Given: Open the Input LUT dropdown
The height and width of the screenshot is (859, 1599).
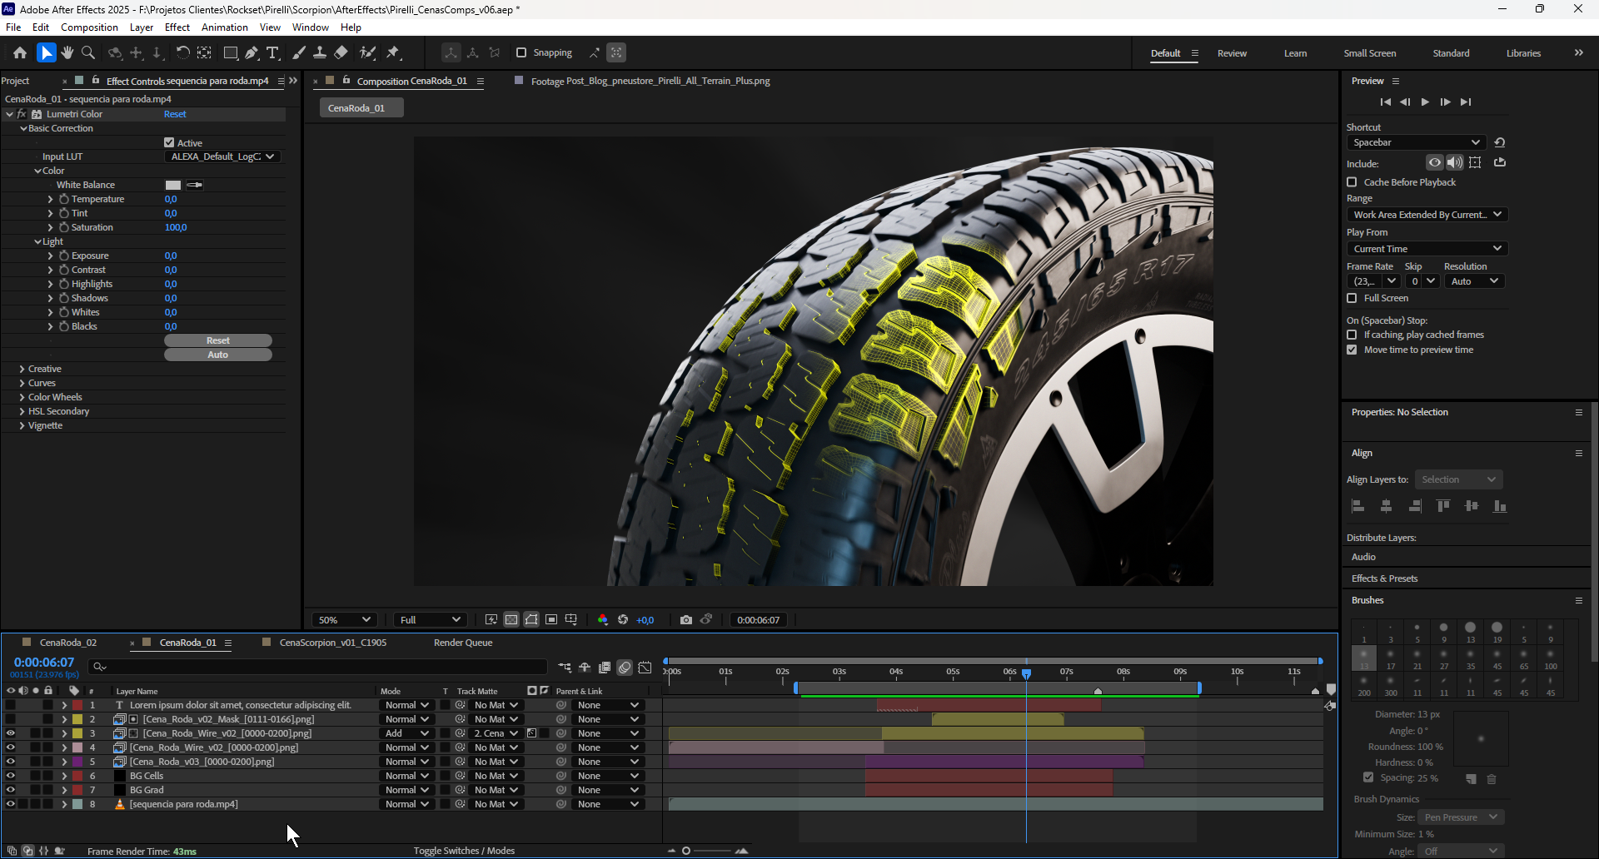Looking at the screenshot, I should pos(222,156).
